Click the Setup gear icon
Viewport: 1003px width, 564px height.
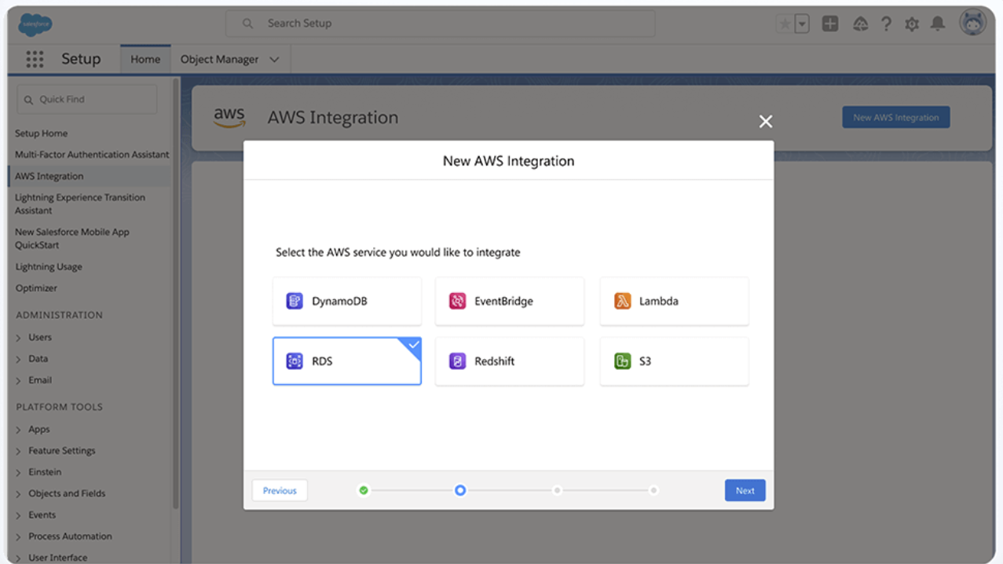click(x=912, y=24)
